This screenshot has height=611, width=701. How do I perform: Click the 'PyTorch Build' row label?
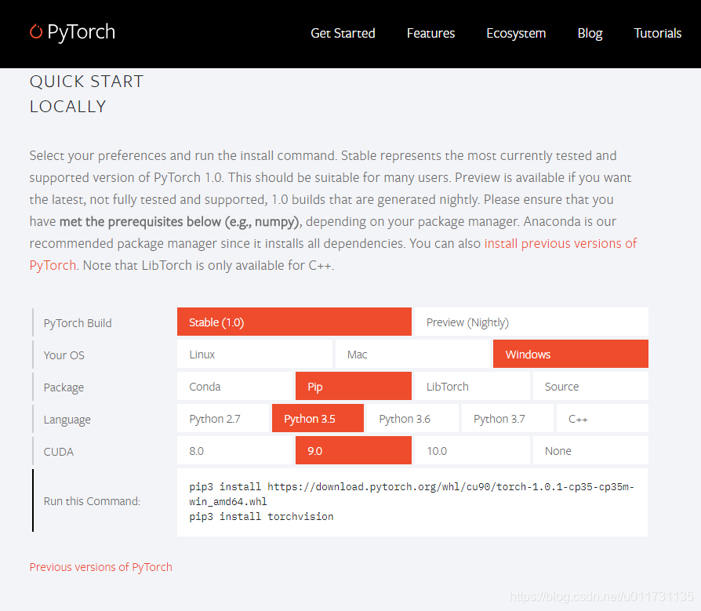coord(78,323)
